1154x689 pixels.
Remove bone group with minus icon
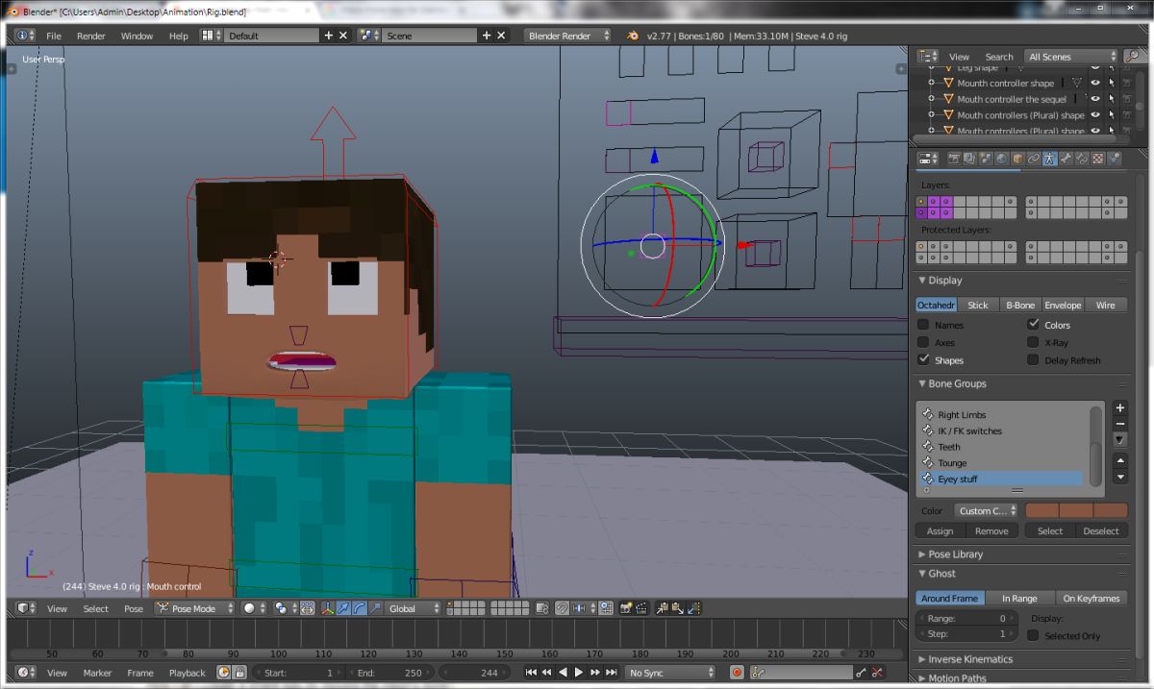[1120, 424]
